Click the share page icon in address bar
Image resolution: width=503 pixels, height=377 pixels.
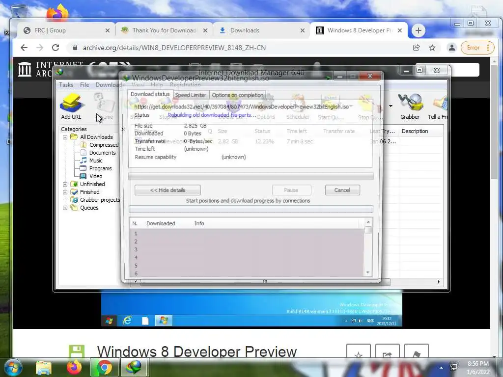417,48
